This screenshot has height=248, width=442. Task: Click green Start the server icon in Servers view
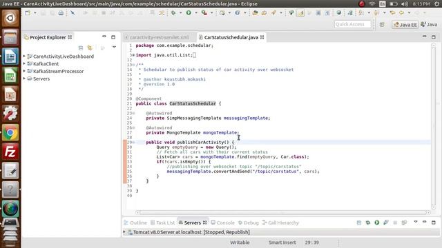click(377, 223)
